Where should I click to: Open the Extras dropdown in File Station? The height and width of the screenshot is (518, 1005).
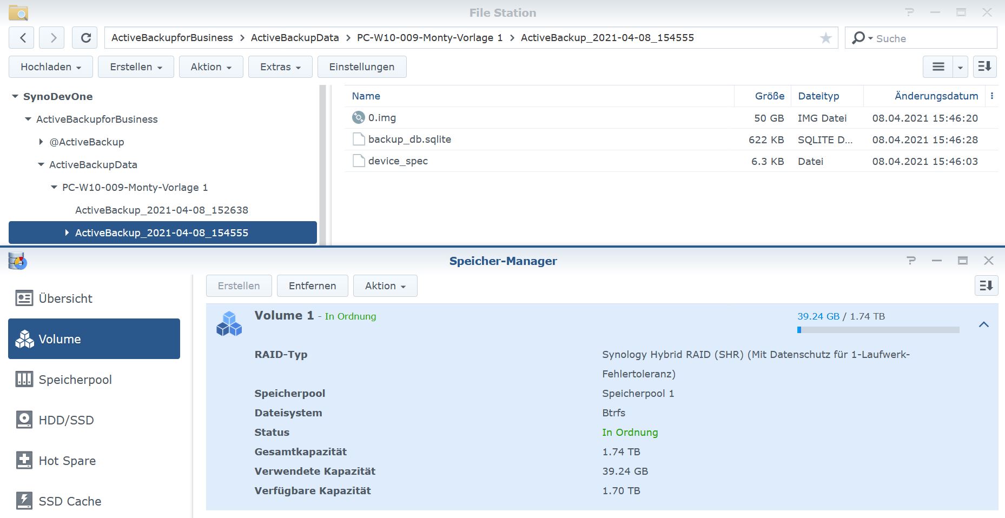[280, 67]
